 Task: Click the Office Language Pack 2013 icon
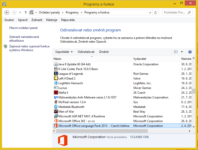click(56, 126)
